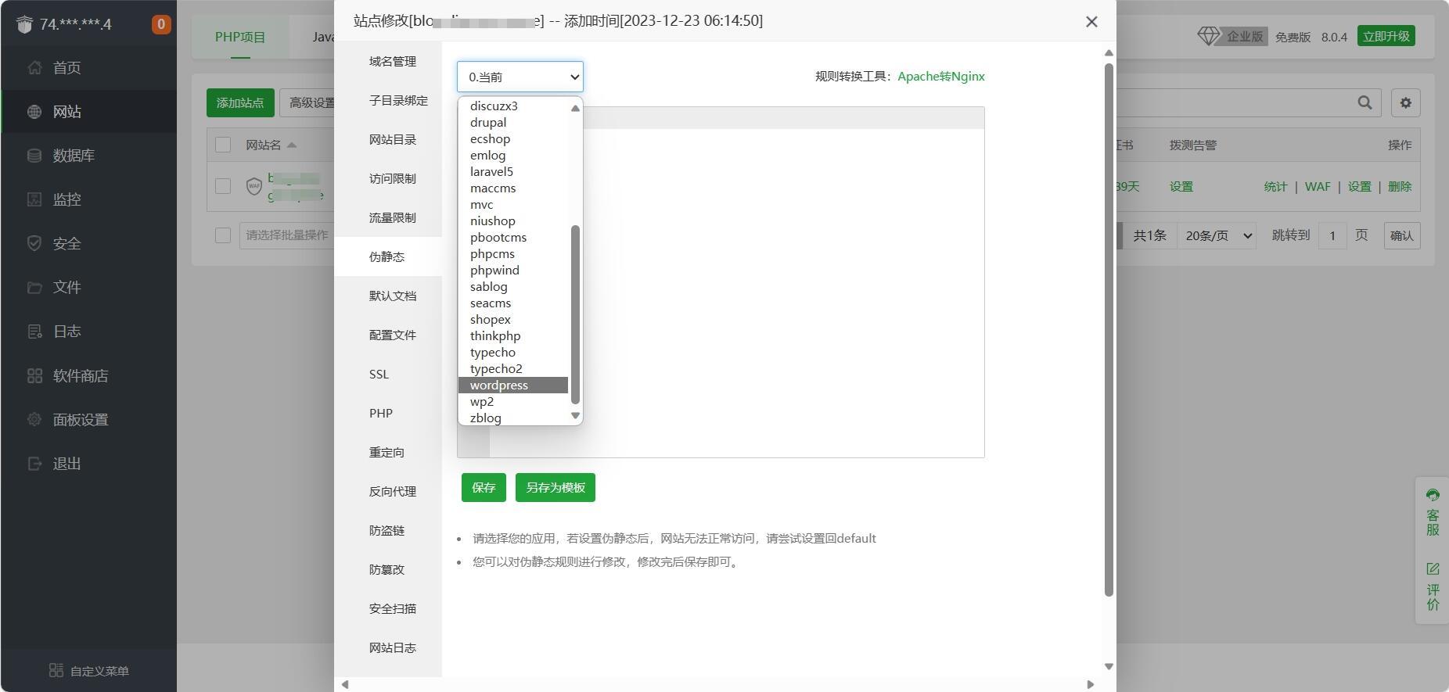Viewport: 1449px width, 692px height.
Task: Click the 统计 link in the site row
Action: [x=1275, y=186]
